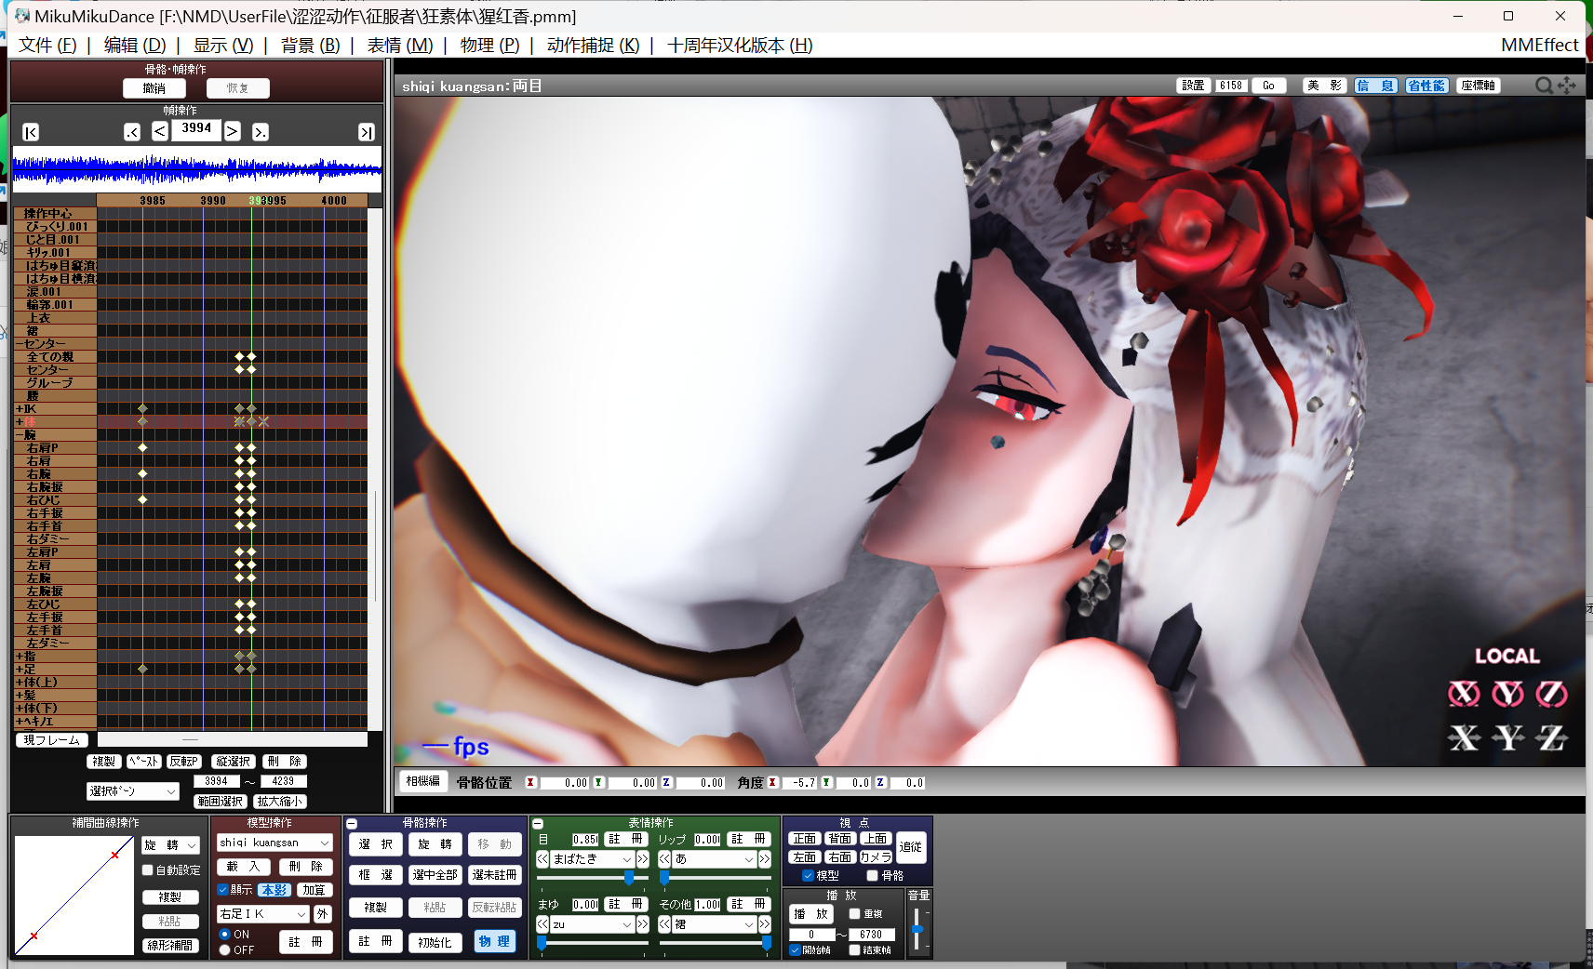Screen dimensions: 1593x969
Task: Open the 编辑 (D) menu
Action: coord(135,46)
